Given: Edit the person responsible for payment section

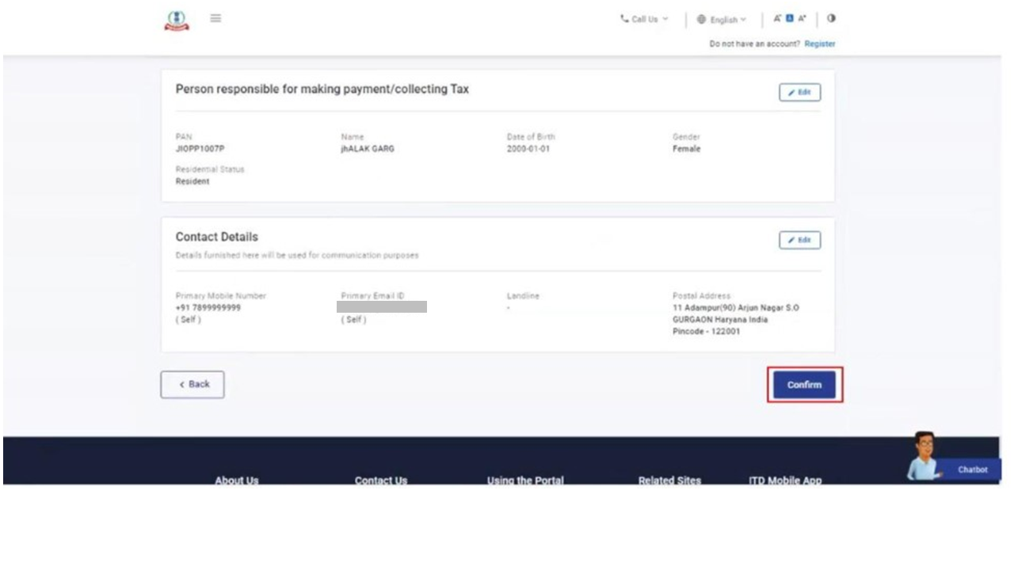Looking at the screenshot, I should (x=799, y=93).
